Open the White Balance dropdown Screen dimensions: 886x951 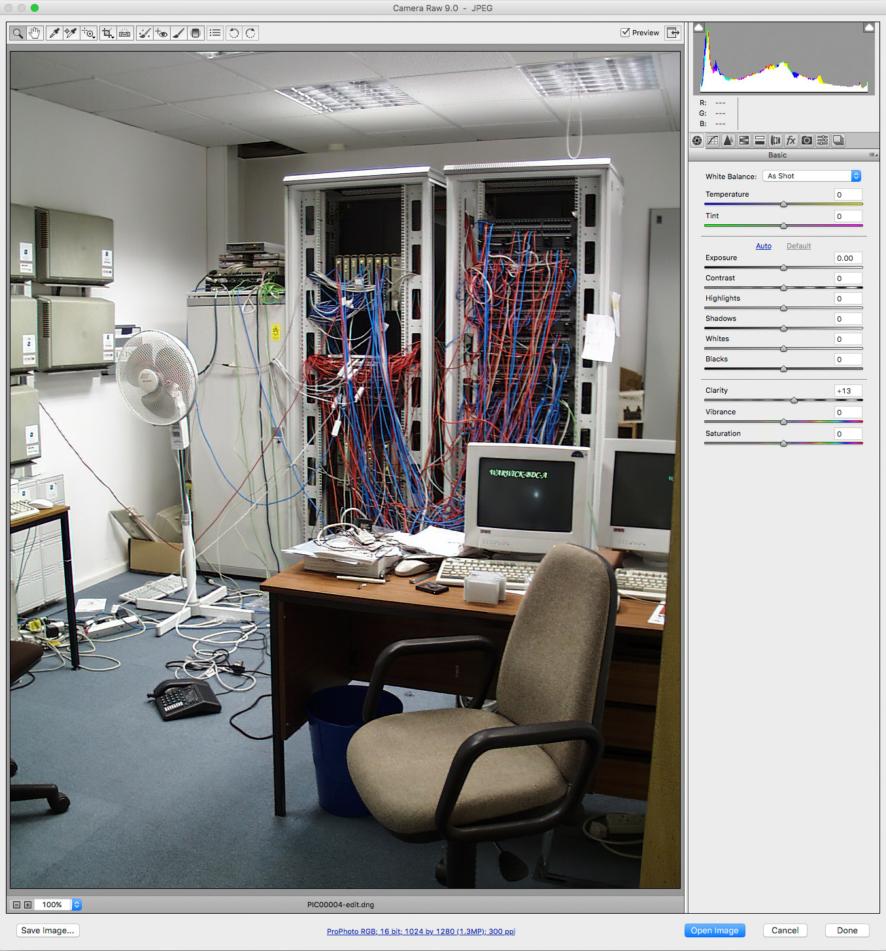pos(811,176)
